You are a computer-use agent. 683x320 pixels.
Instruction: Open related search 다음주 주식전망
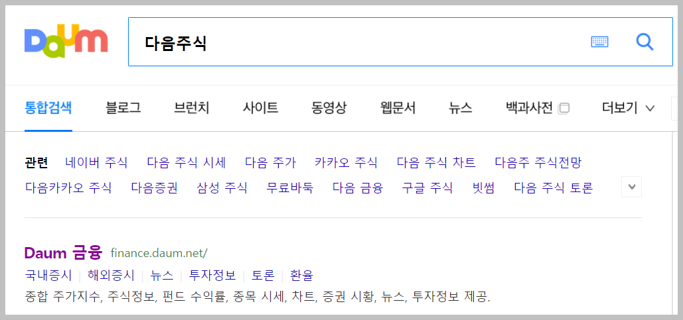pos(538,163)
